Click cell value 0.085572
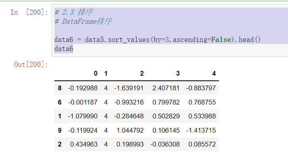 (x=202, y=144)
